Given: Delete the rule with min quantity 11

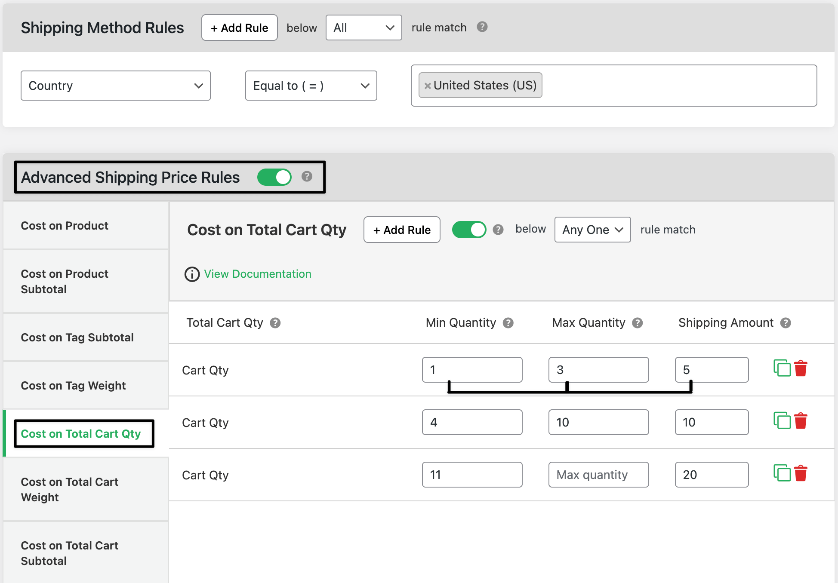Looking at the screenshot, I should (x=801, y=473).
